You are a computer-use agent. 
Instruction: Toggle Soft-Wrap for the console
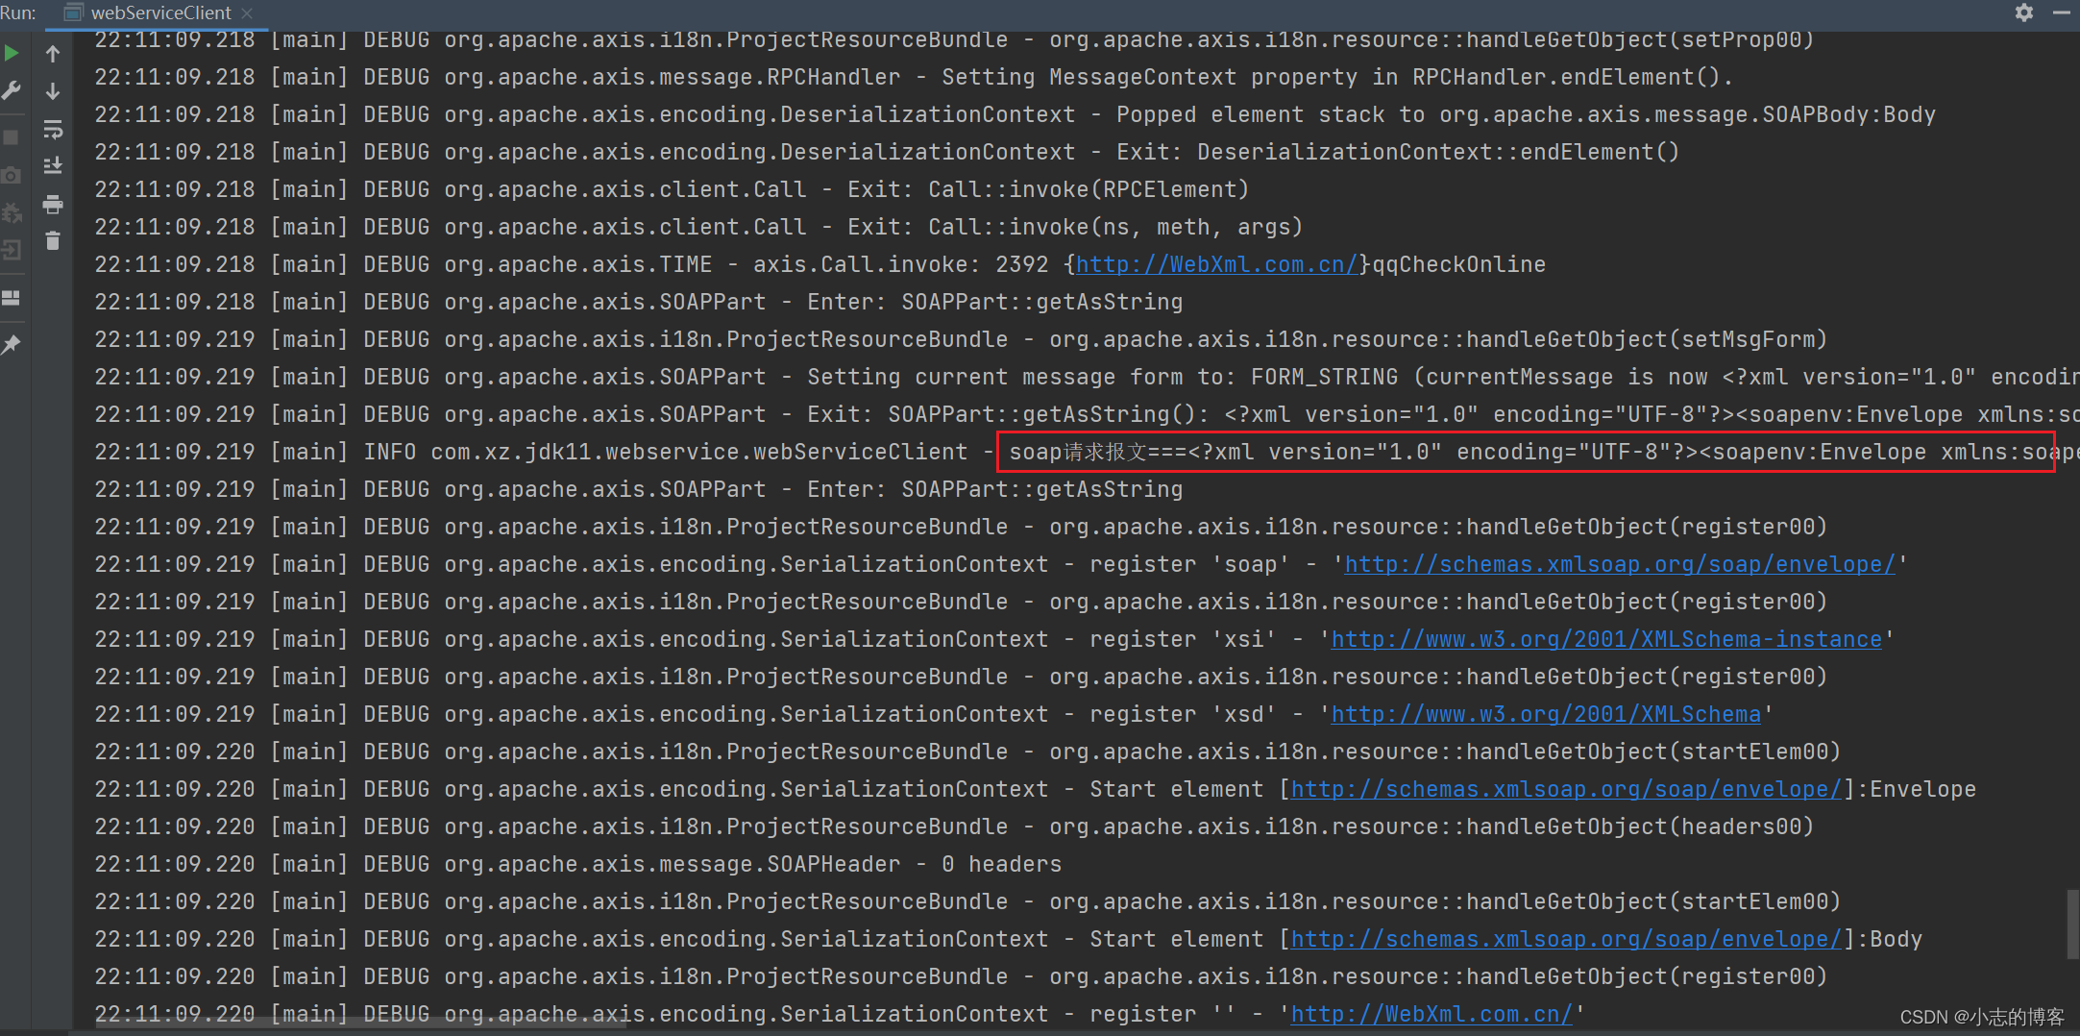(x=53, y=129)
